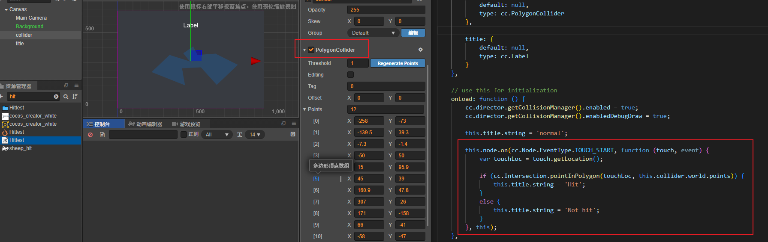Open the console font size 14 dropdown
The image size is (768, 242).
(255, 135)
